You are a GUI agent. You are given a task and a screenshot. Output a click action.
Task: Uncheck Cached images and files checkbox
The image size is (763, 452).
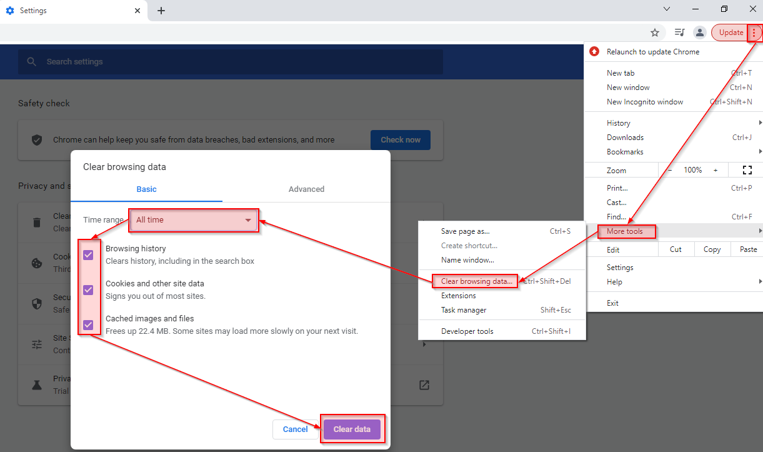[88, 324]
